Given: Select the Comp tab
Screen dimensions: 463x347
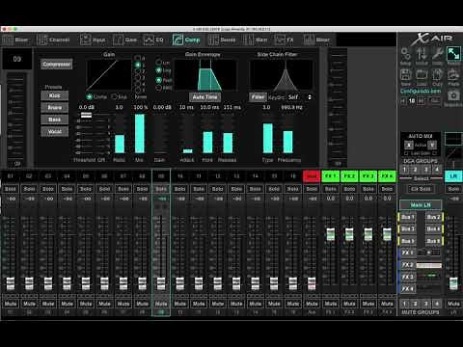Looking at the screenshot, I should [x=186, y=40].
